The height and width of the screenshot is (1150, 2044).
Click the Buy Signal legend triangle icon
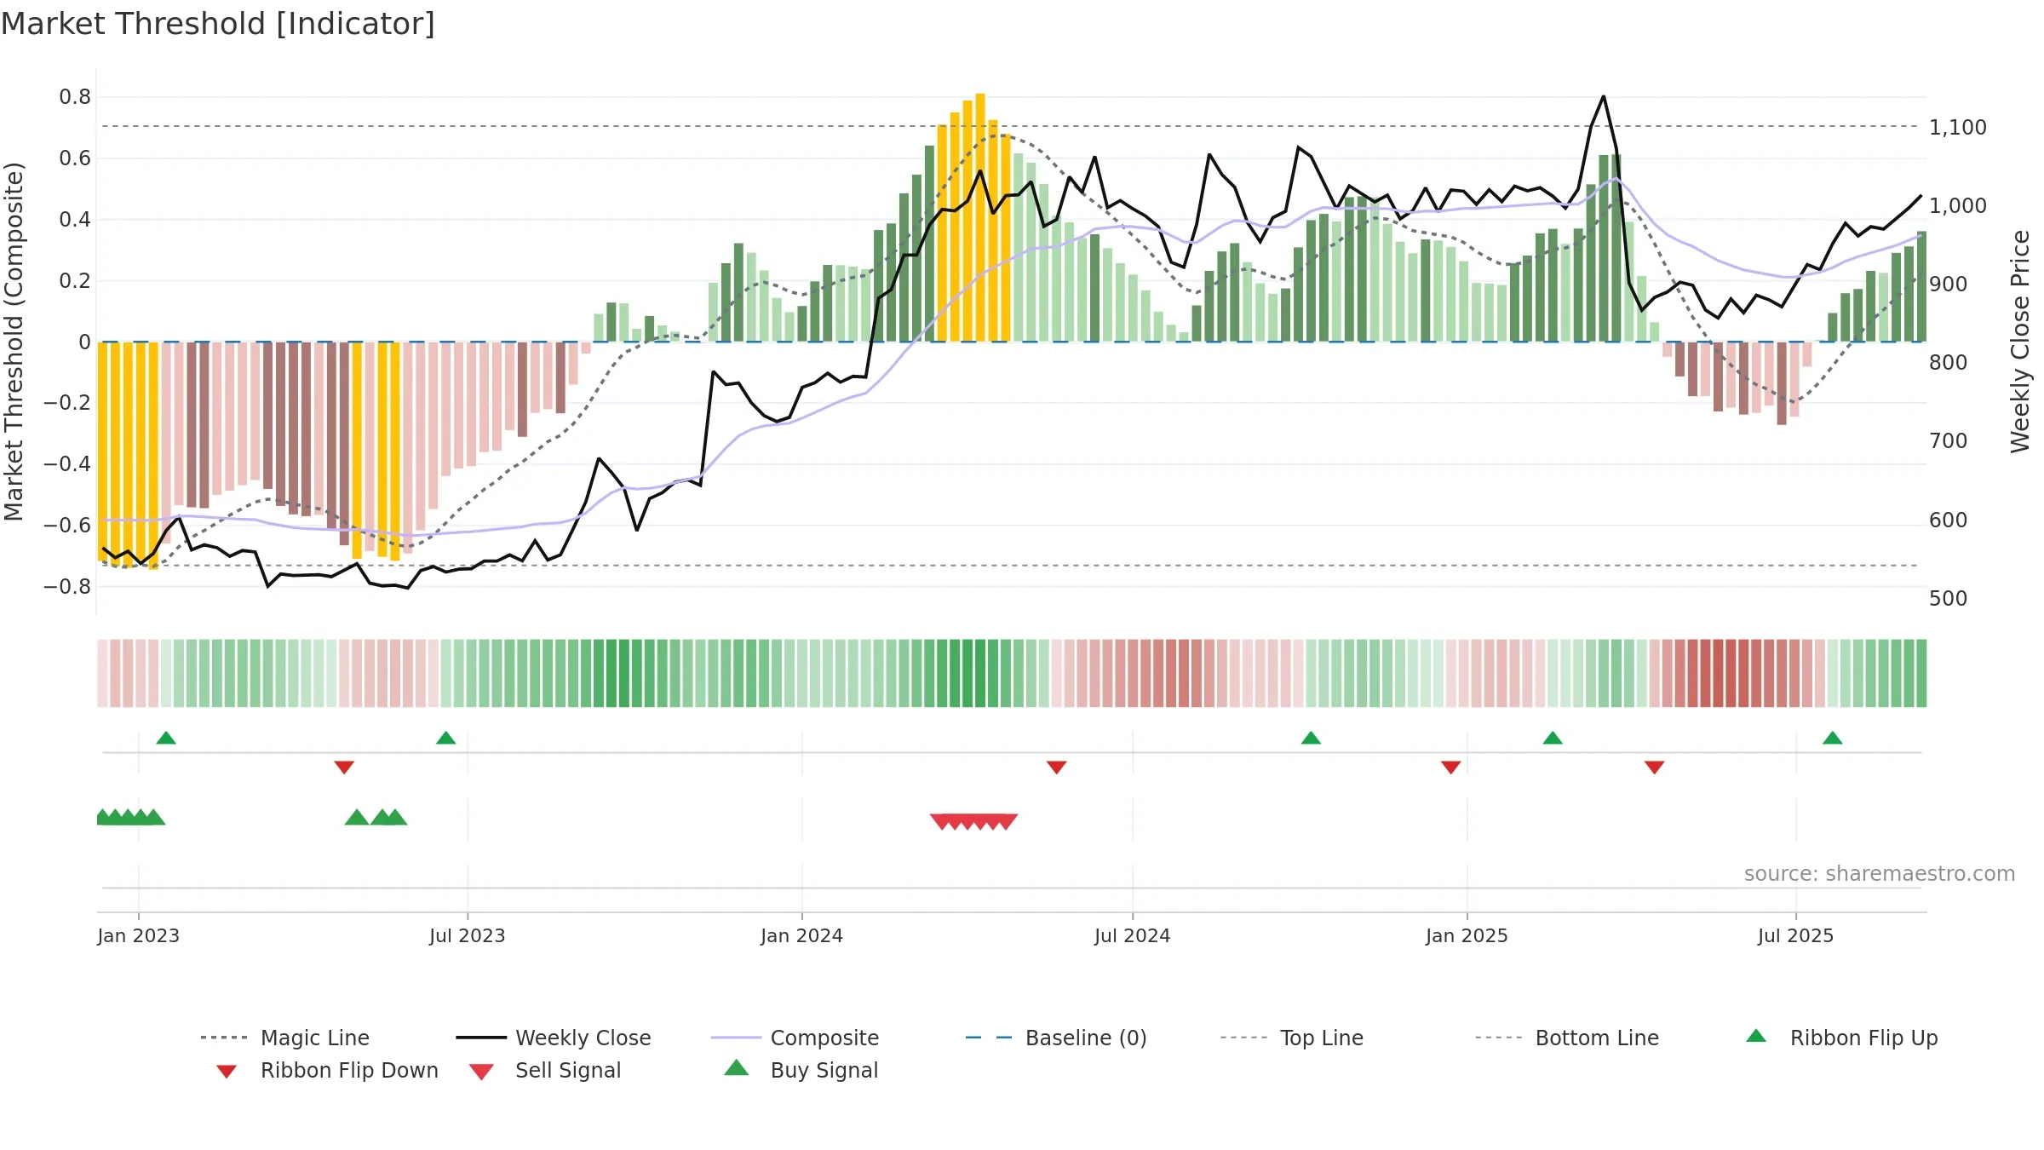coord(737,1068)
